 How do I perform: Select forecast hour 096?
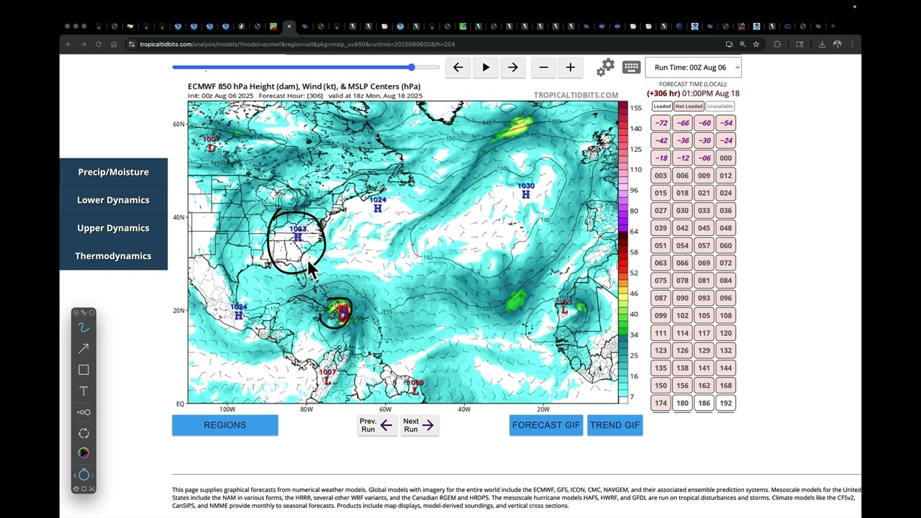click(x=725, y=298)
